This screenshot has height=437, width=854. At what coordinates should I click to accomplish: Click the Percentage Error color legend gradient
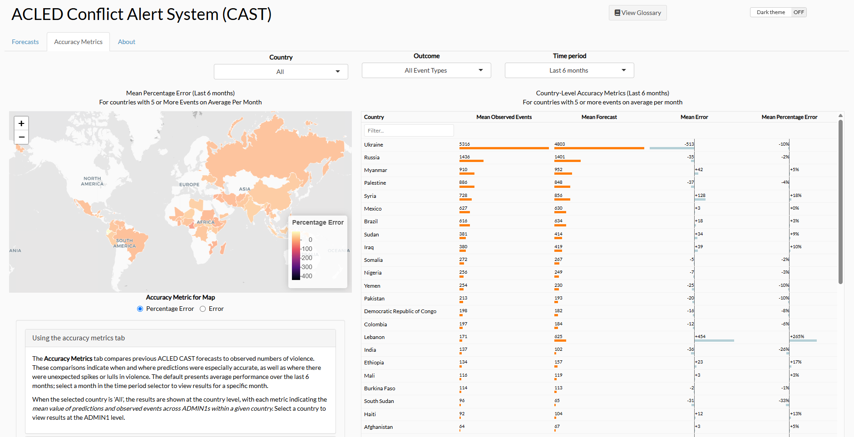pyautogui.click(x=296, y=256)
